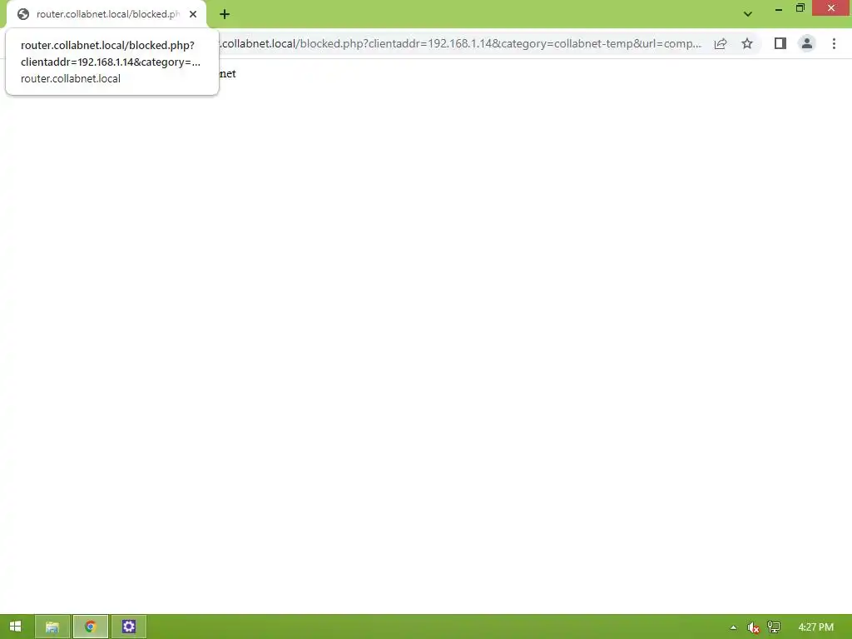The height and width of the screenshot is (639, 852).
Task: Open network status tray icon
Action: point(774,627)
